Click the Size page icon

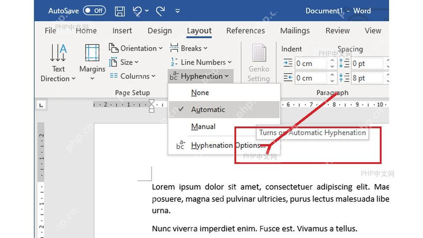pos(113,62)
